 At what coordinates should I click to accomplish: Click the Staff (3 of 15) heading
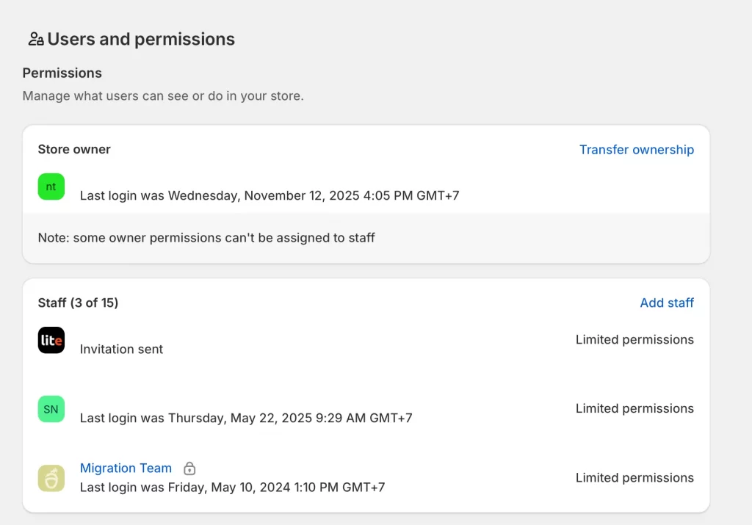click(78, 303)
